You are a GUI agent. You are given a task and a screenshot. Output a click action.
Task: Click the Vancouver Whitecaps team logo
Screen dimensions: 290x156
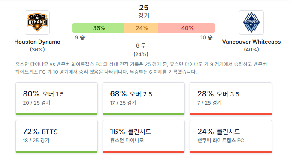coord(251,22)
